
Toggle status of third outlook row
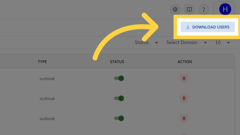[119, 118]
